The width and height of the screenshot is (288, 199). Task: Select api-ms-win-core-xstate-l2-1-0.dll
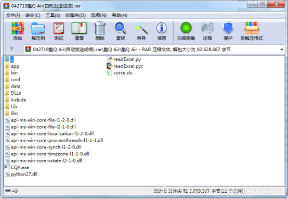pos(43,160)
